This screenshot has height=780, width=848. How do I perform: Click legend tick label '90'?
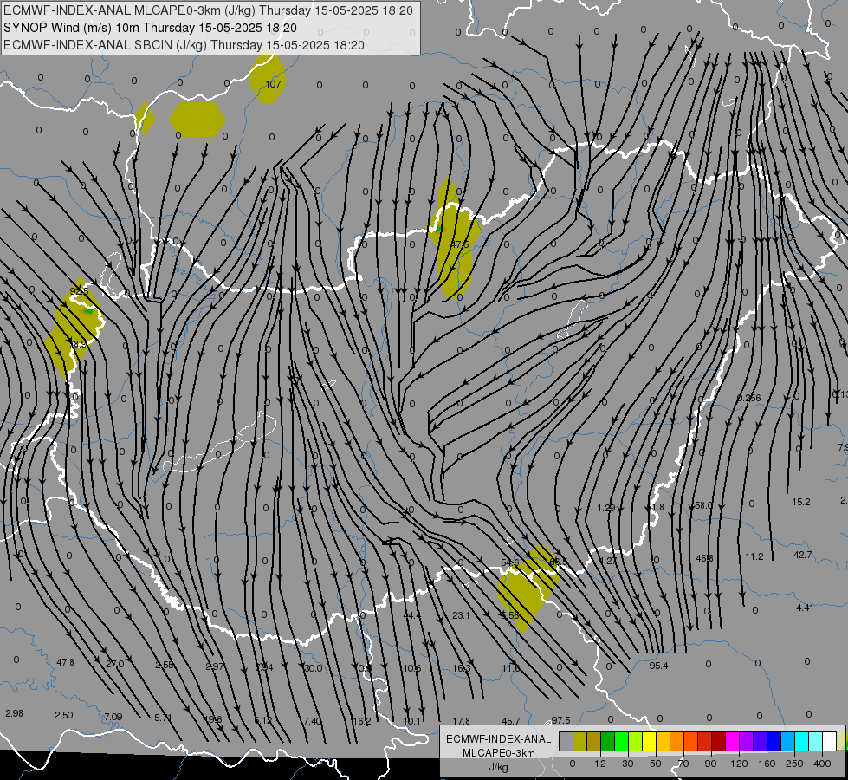tap(710, 764)
